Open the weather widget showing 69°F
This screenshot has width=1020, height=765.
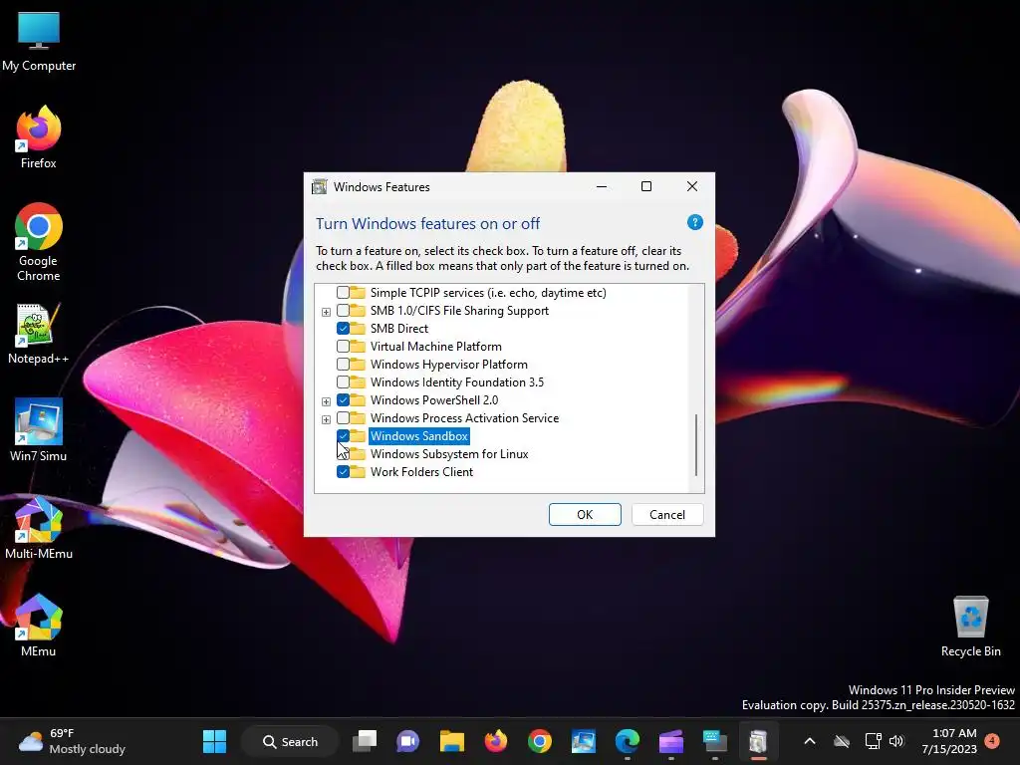point(72,741)
